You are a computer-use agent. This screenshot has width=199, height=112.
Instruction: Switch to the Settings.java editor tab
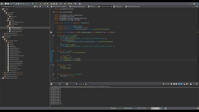[118, 7]
